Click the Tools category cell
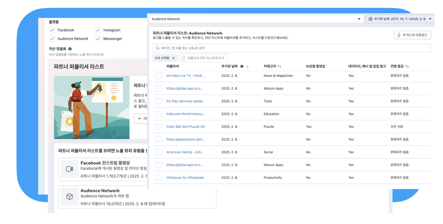The height and width of the screenshot is (224, 443). pyautogui.click(x=268, y=101)
